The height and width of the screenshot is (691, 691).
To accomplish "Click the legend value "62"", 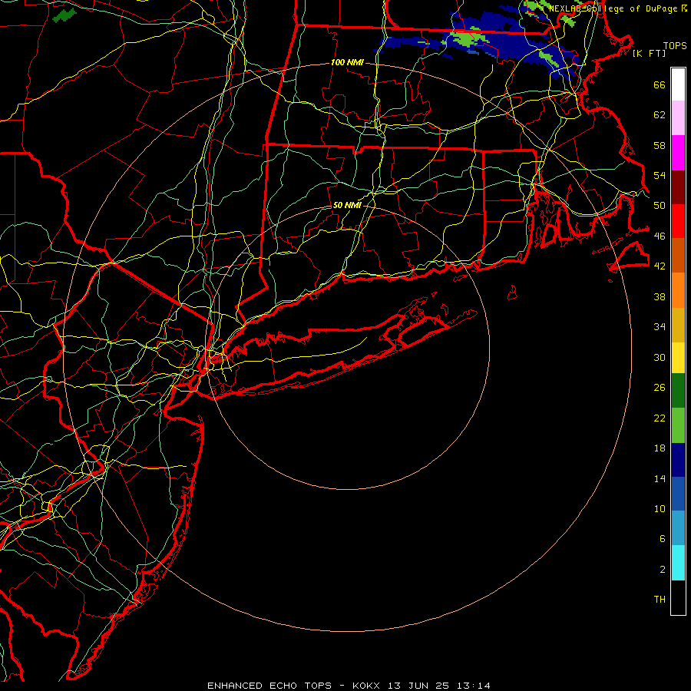I will point(660,115).
